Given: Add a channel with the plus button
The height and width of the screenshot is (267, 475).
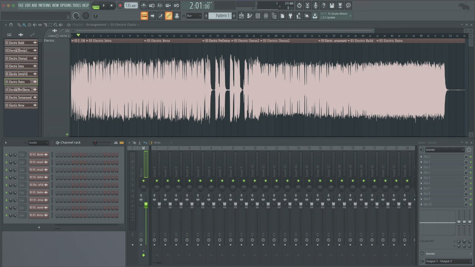Looking at the screenshot, I should 39,227.
